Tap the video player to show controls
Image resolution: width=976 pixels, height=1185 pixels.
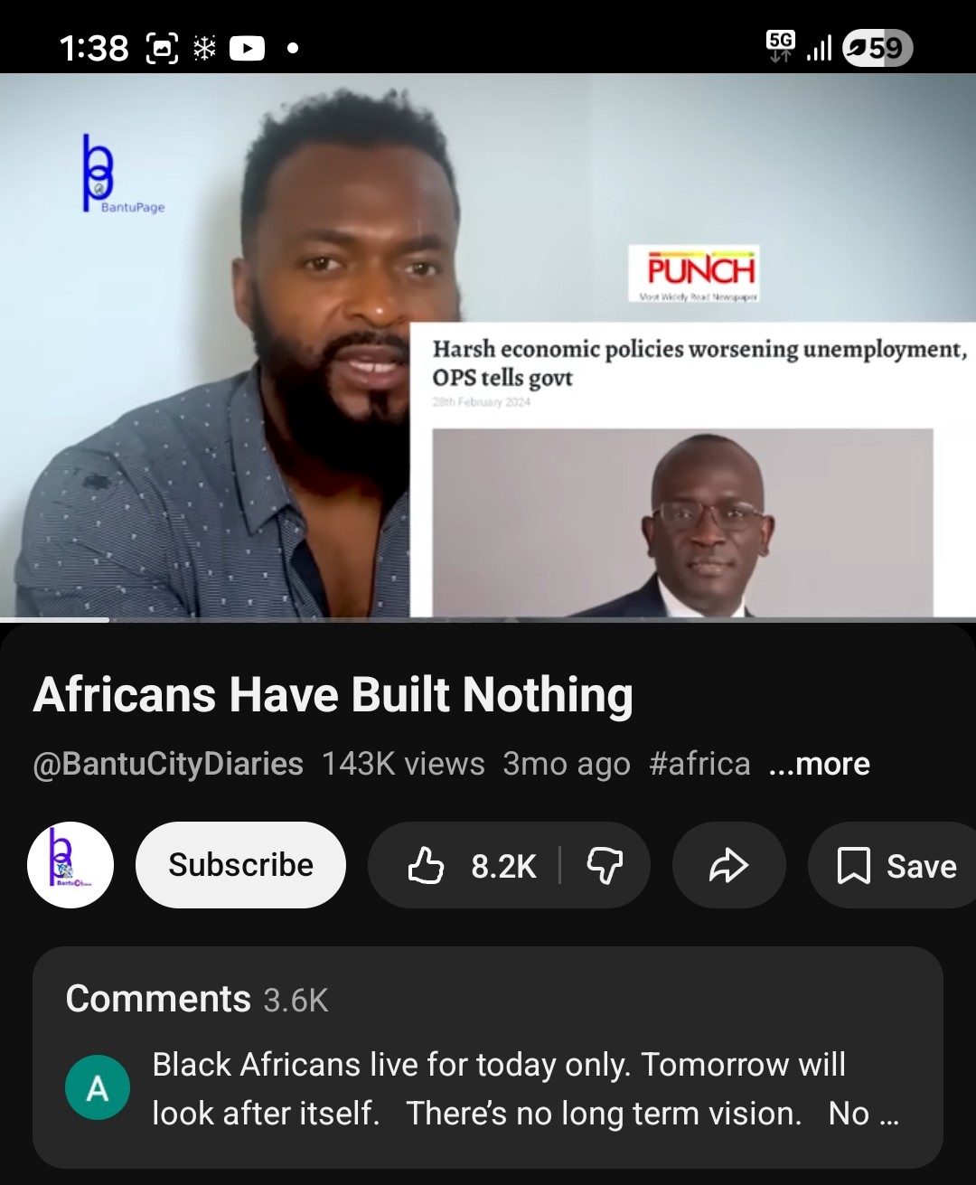coord(488,345)
